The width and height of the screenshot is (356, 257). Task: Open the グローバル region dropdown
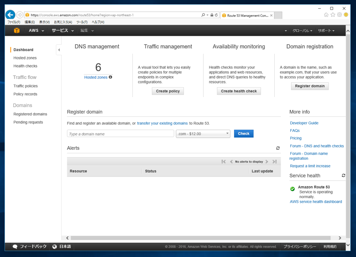303,31
